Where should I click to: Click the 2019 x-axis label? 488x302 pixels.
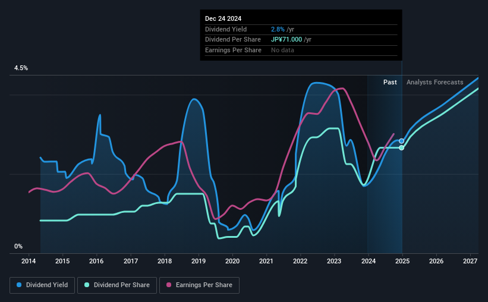[199, 261]
